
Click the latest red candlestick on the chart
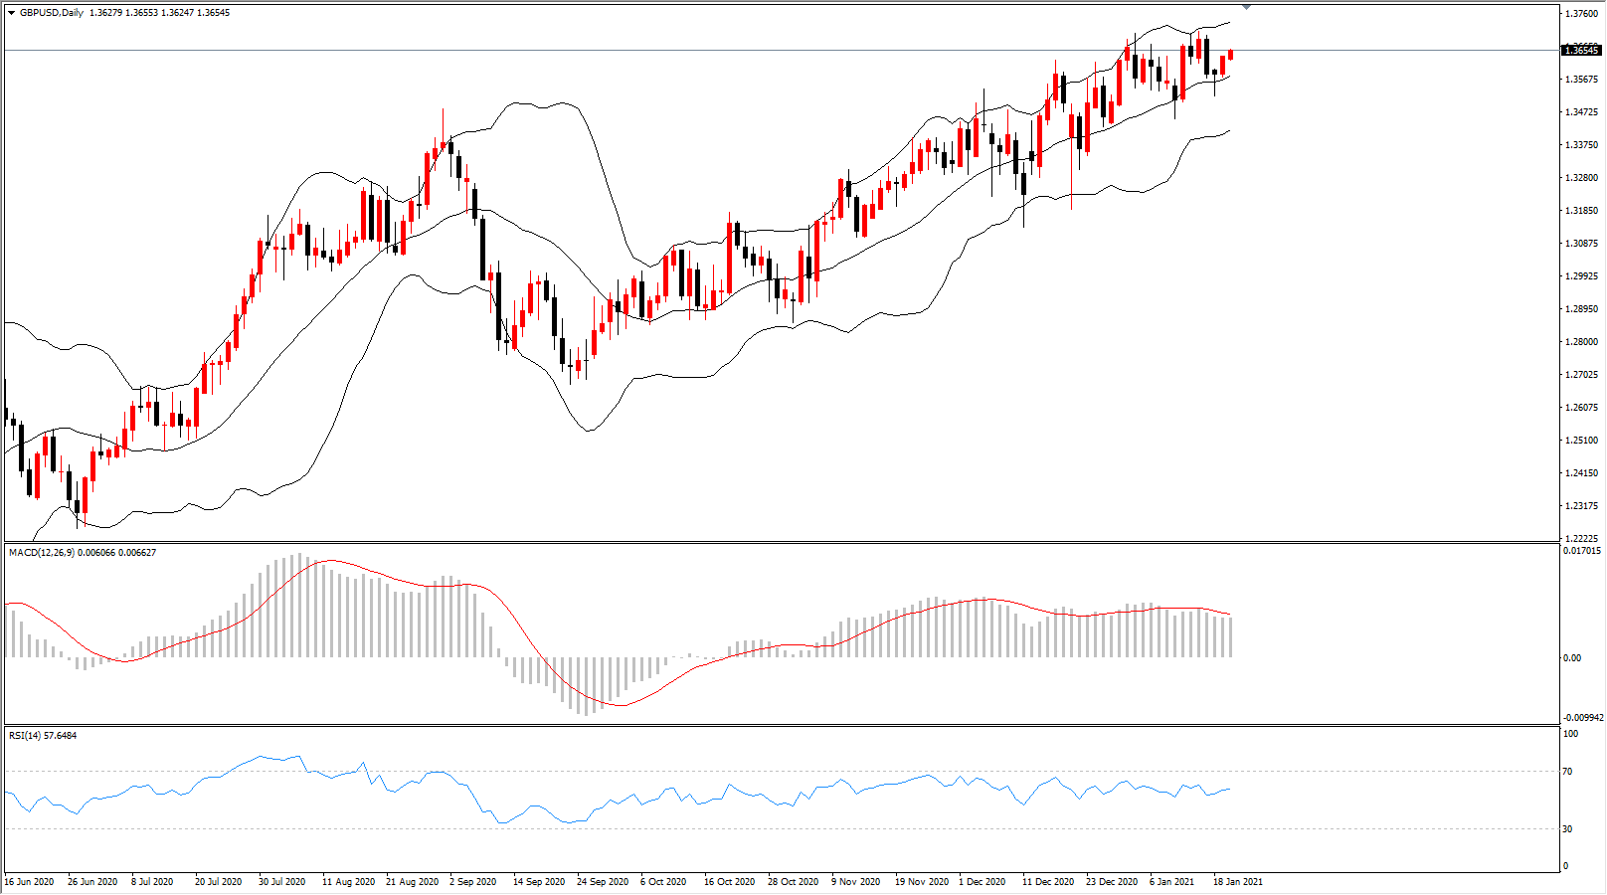[x=1231, y=54]
